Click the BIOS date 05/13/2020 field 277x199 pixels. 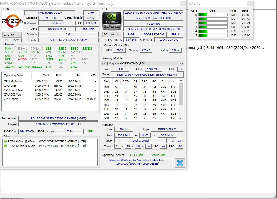(x=27, y=132)
